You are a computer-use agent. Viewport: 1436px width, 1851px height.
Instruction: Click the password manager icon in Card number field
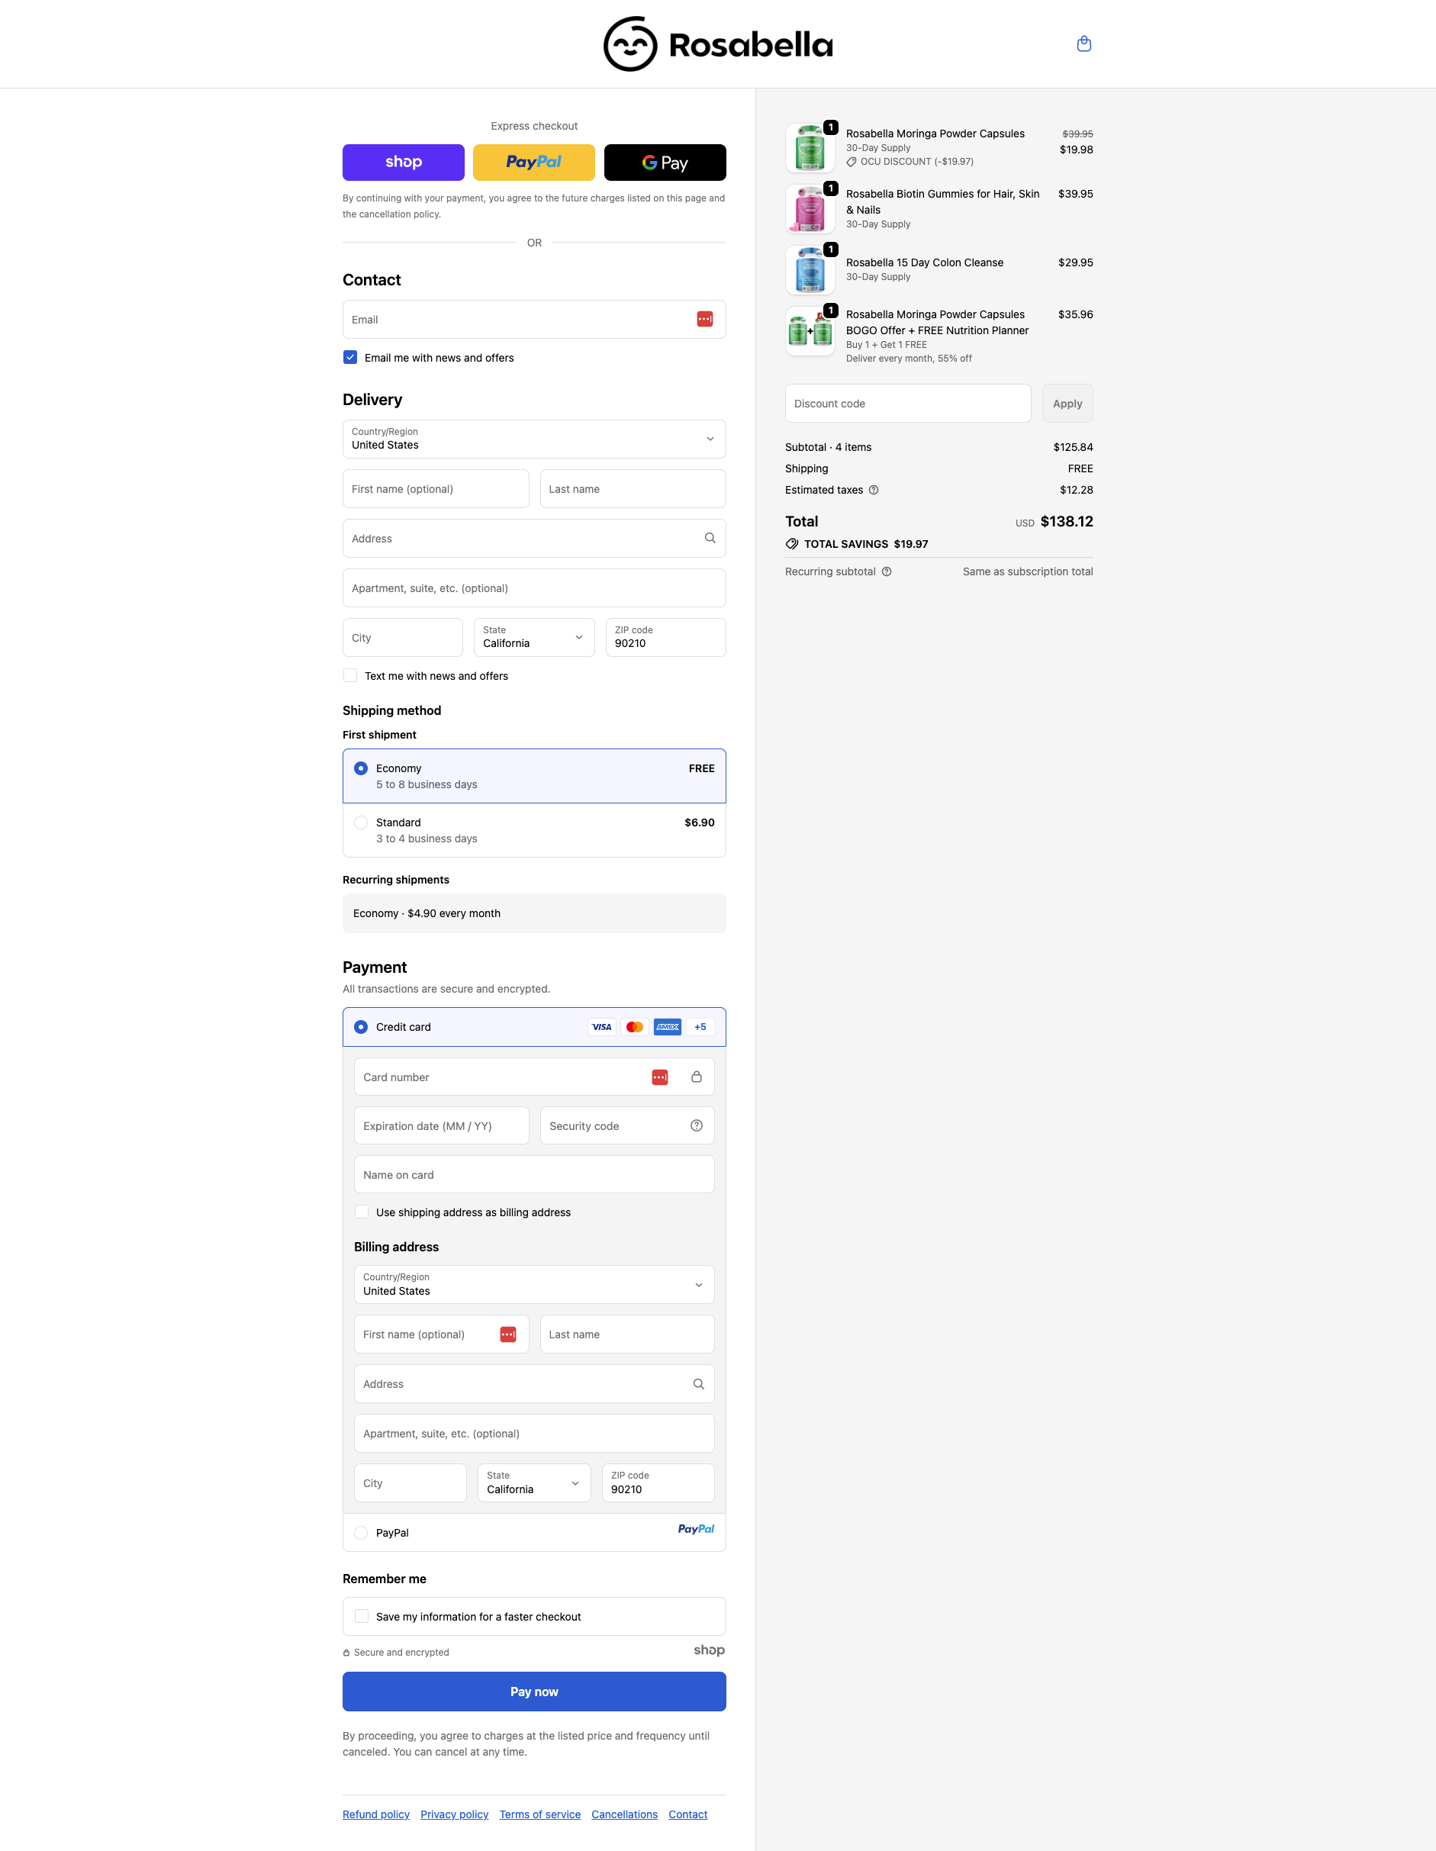pyautogui.click(x=659, y=1077)
